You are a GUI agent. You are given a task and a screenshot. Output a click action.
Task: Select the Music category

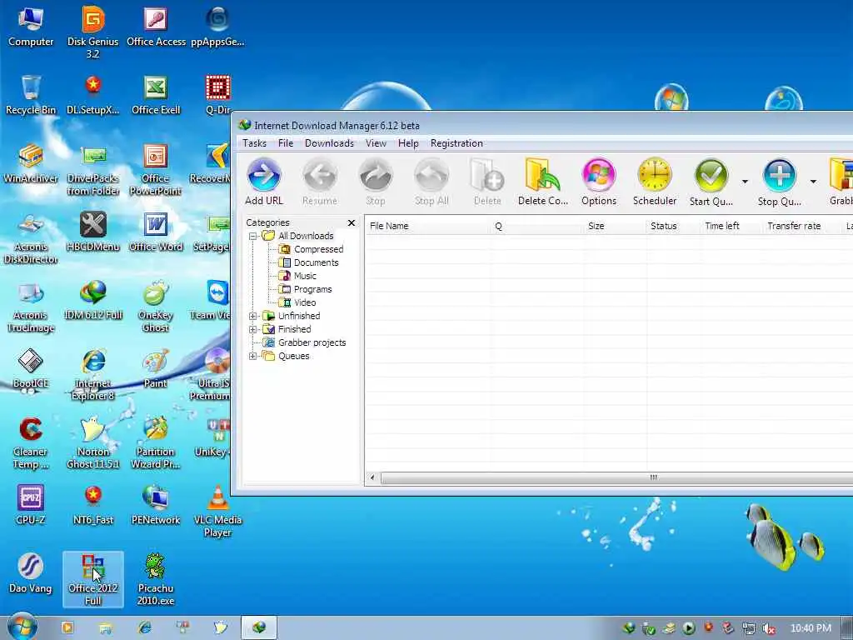point(297,276)
